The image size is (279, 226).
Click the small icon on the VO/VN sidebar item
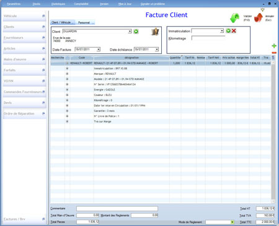pos(43,81)
